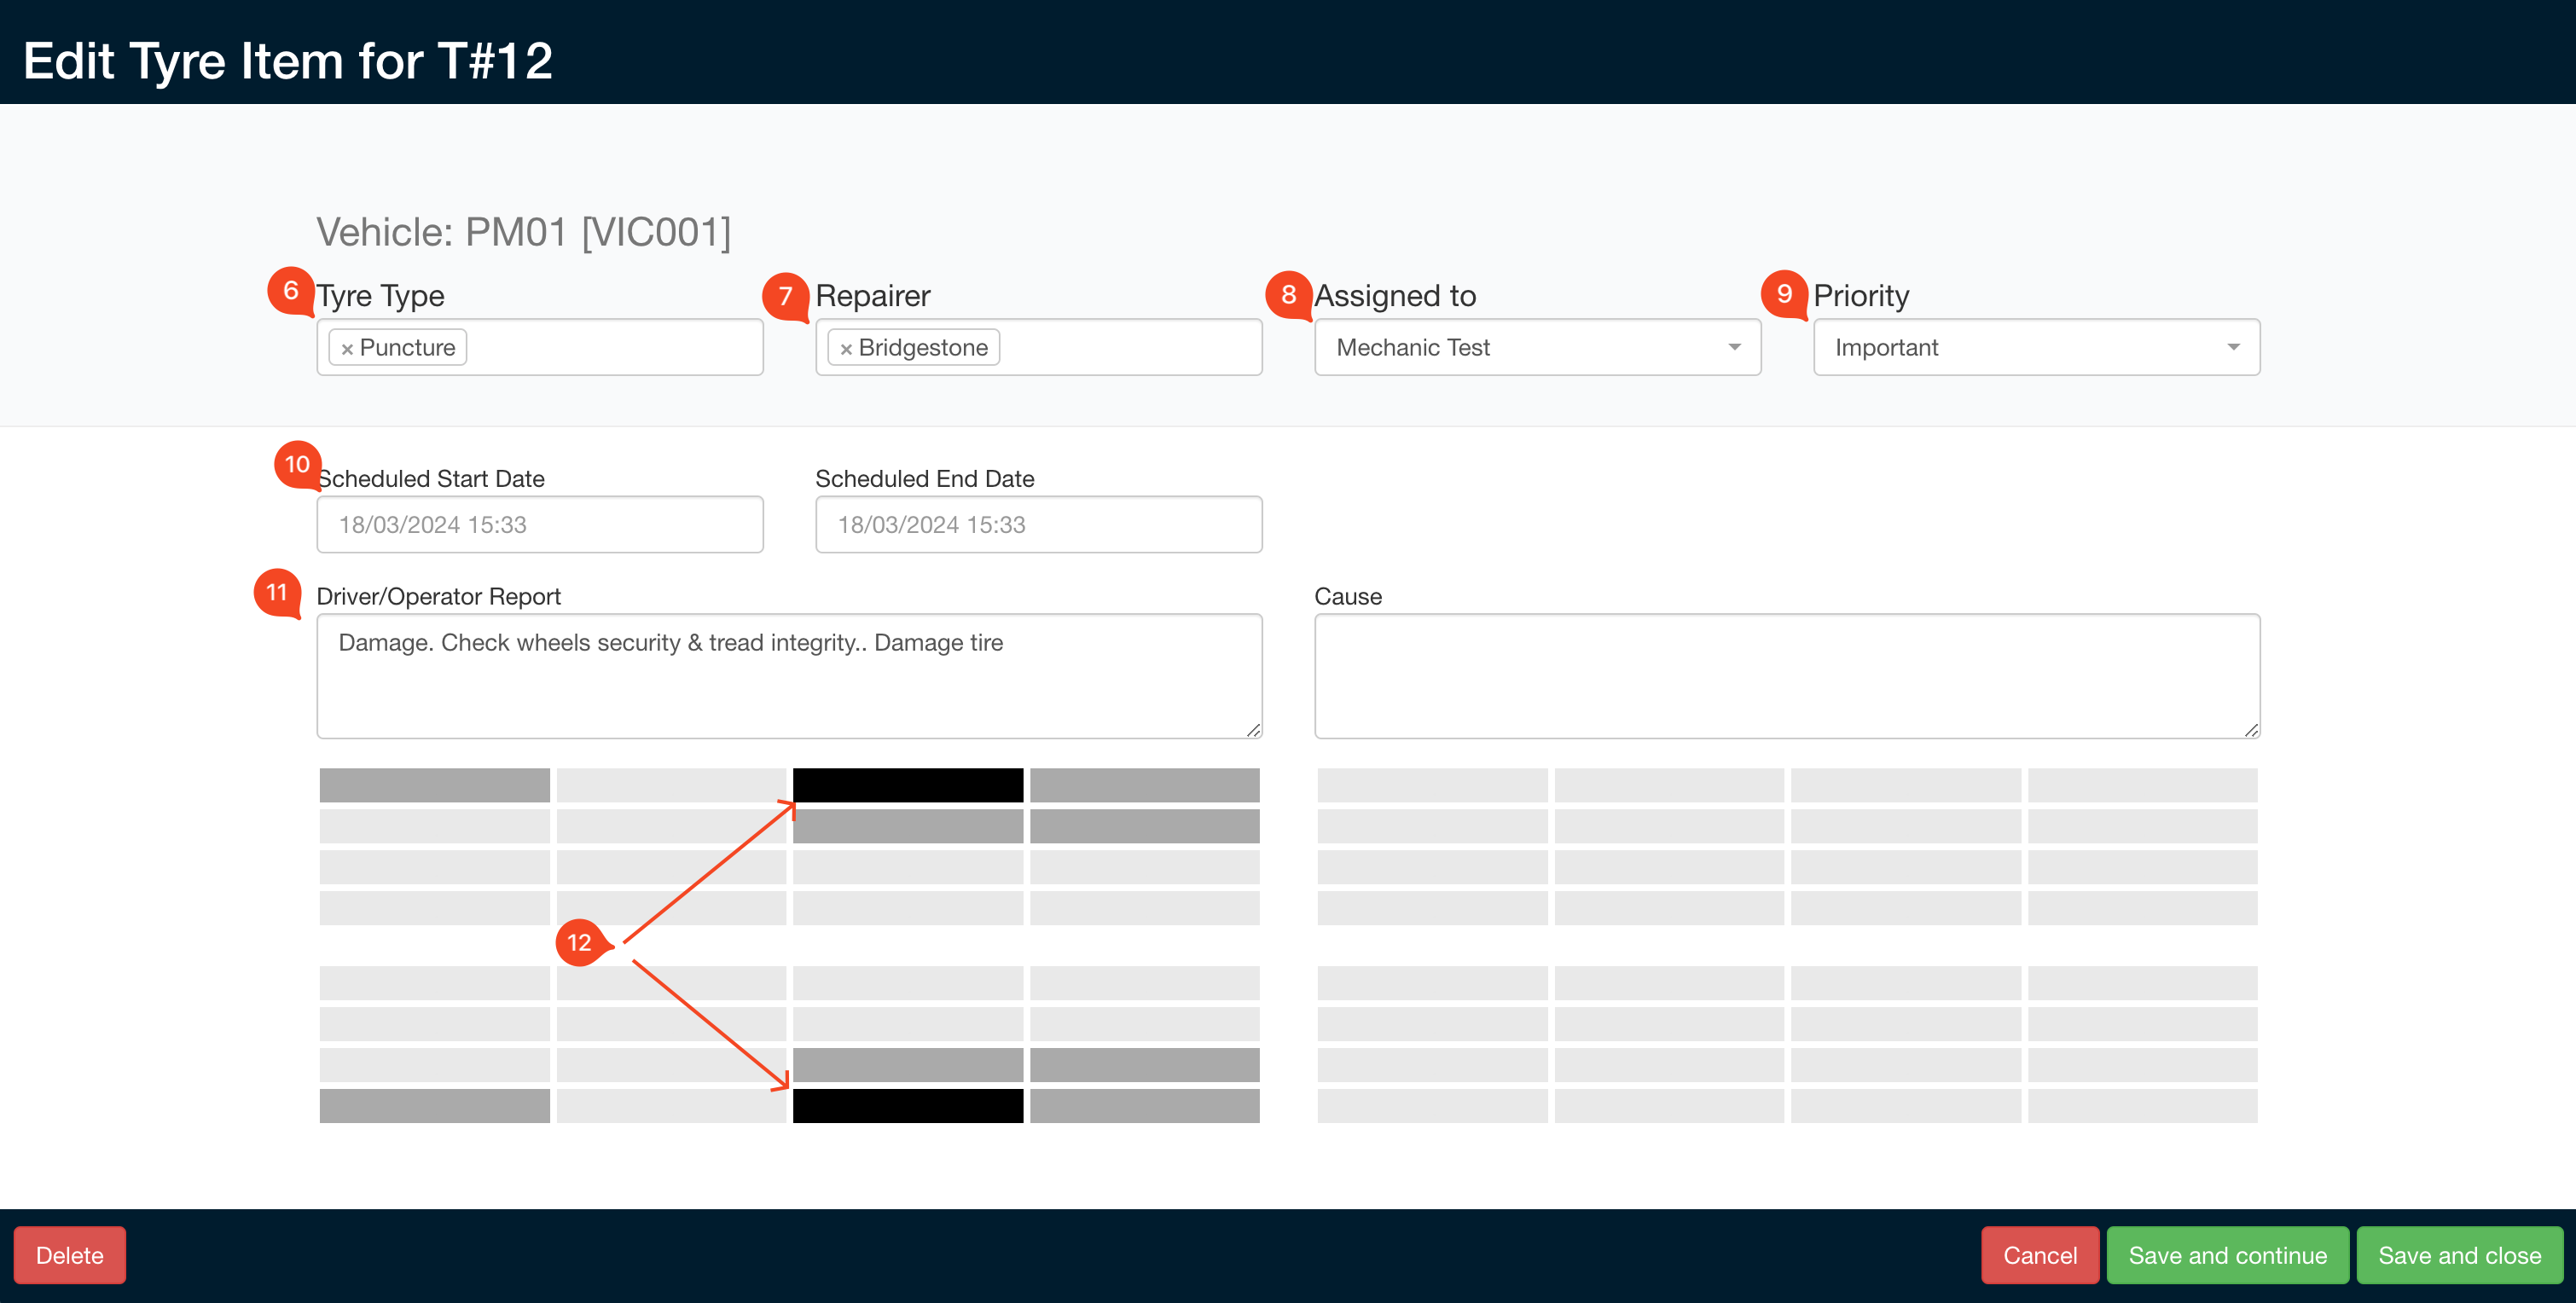Open the Assigned to dropdown arrow
Image resolution: width=2576 pixels, height=1303 pixels.
pyautogui.click(x=1734, y=347)
